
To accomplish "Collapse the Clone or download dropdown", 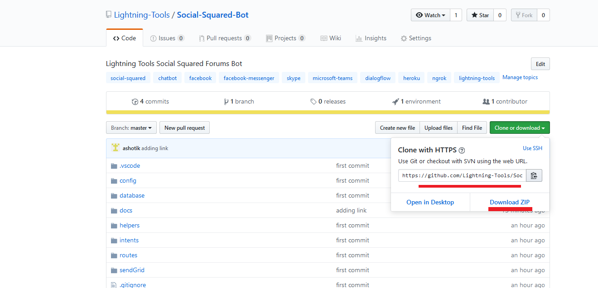I will (520, 128).
